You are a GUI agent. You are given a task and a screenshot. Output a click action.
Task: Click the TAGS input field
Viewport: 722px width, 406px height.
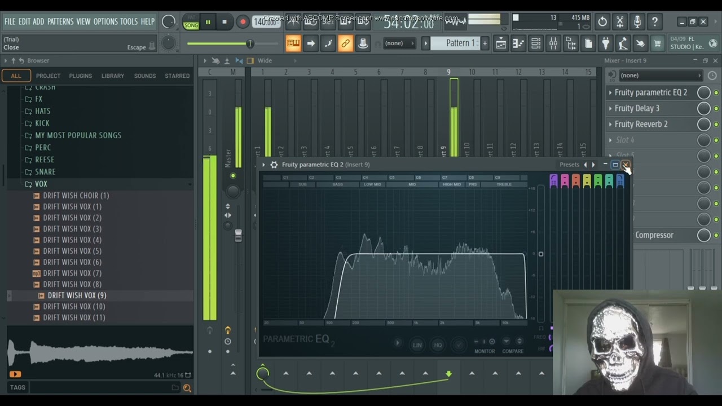(100, 387)
